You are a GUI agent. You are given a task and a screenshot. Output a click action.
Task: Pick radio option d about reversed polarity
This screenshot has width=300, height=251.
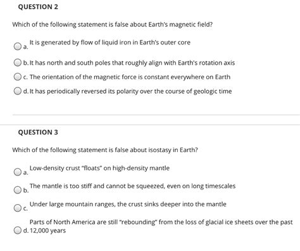point(18,91)
